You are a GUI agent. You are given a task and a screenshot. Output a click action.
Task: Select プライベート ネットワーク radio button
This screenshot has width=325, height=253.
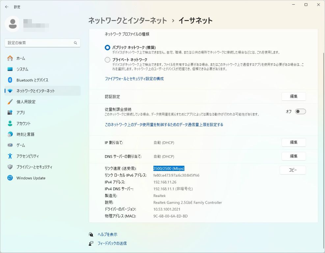click(x=107, y=60)
